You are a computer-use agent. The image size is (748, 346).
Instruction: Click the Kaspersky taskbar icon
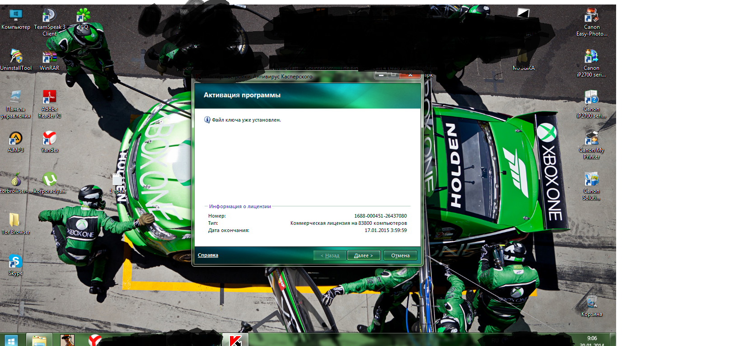(x=235, y=341)
